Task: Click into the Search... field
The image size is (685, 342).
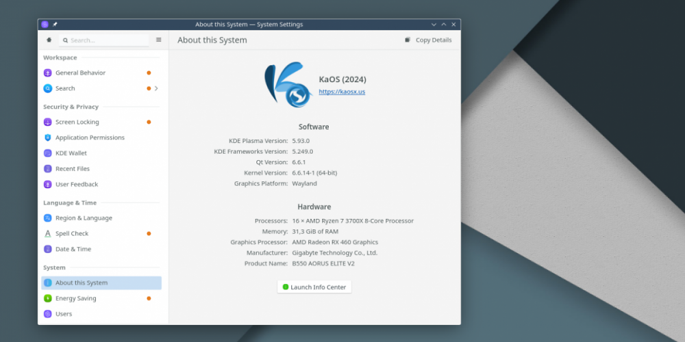Action: (104, 40)
